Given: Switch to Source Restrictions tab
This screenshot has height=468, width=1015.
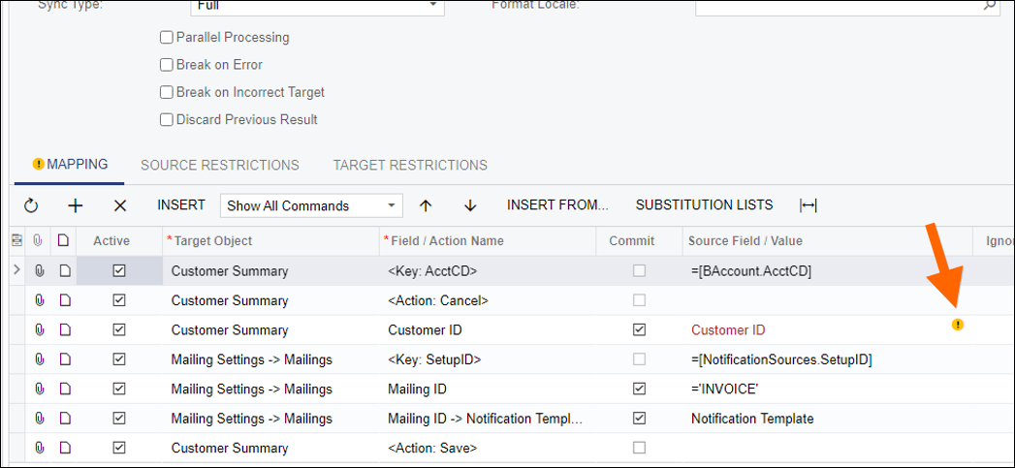Looking at the screenshot, I should pyautogui.click(x=220, y=166).
